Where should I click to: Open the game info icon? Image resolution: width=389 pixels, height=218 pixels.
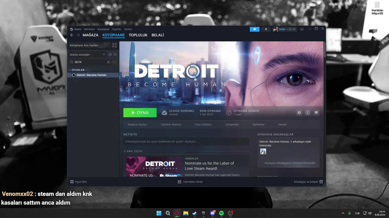tap(308, 113)
